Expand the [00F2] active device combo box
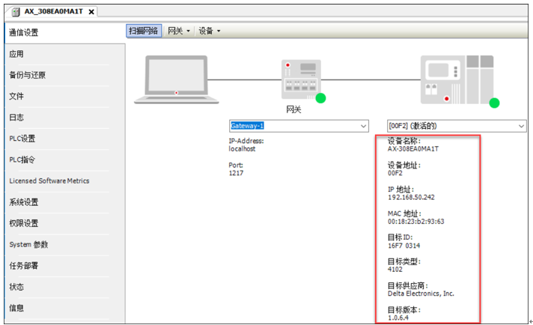This screenshot has width=533, height=325. (x=521, y=126)
